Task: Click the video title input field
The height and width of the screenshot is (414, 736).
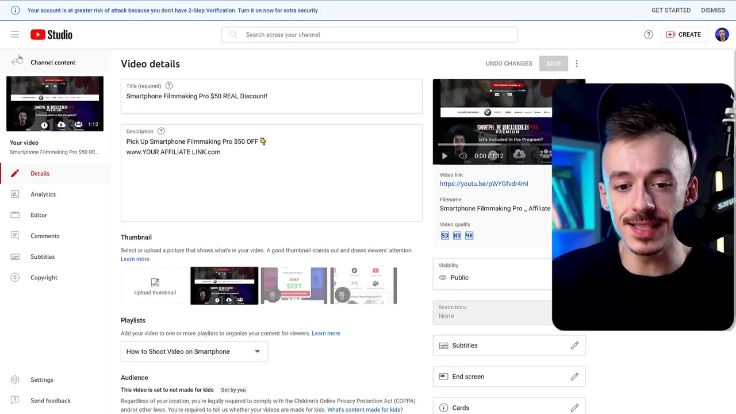Action: point(271,96)
